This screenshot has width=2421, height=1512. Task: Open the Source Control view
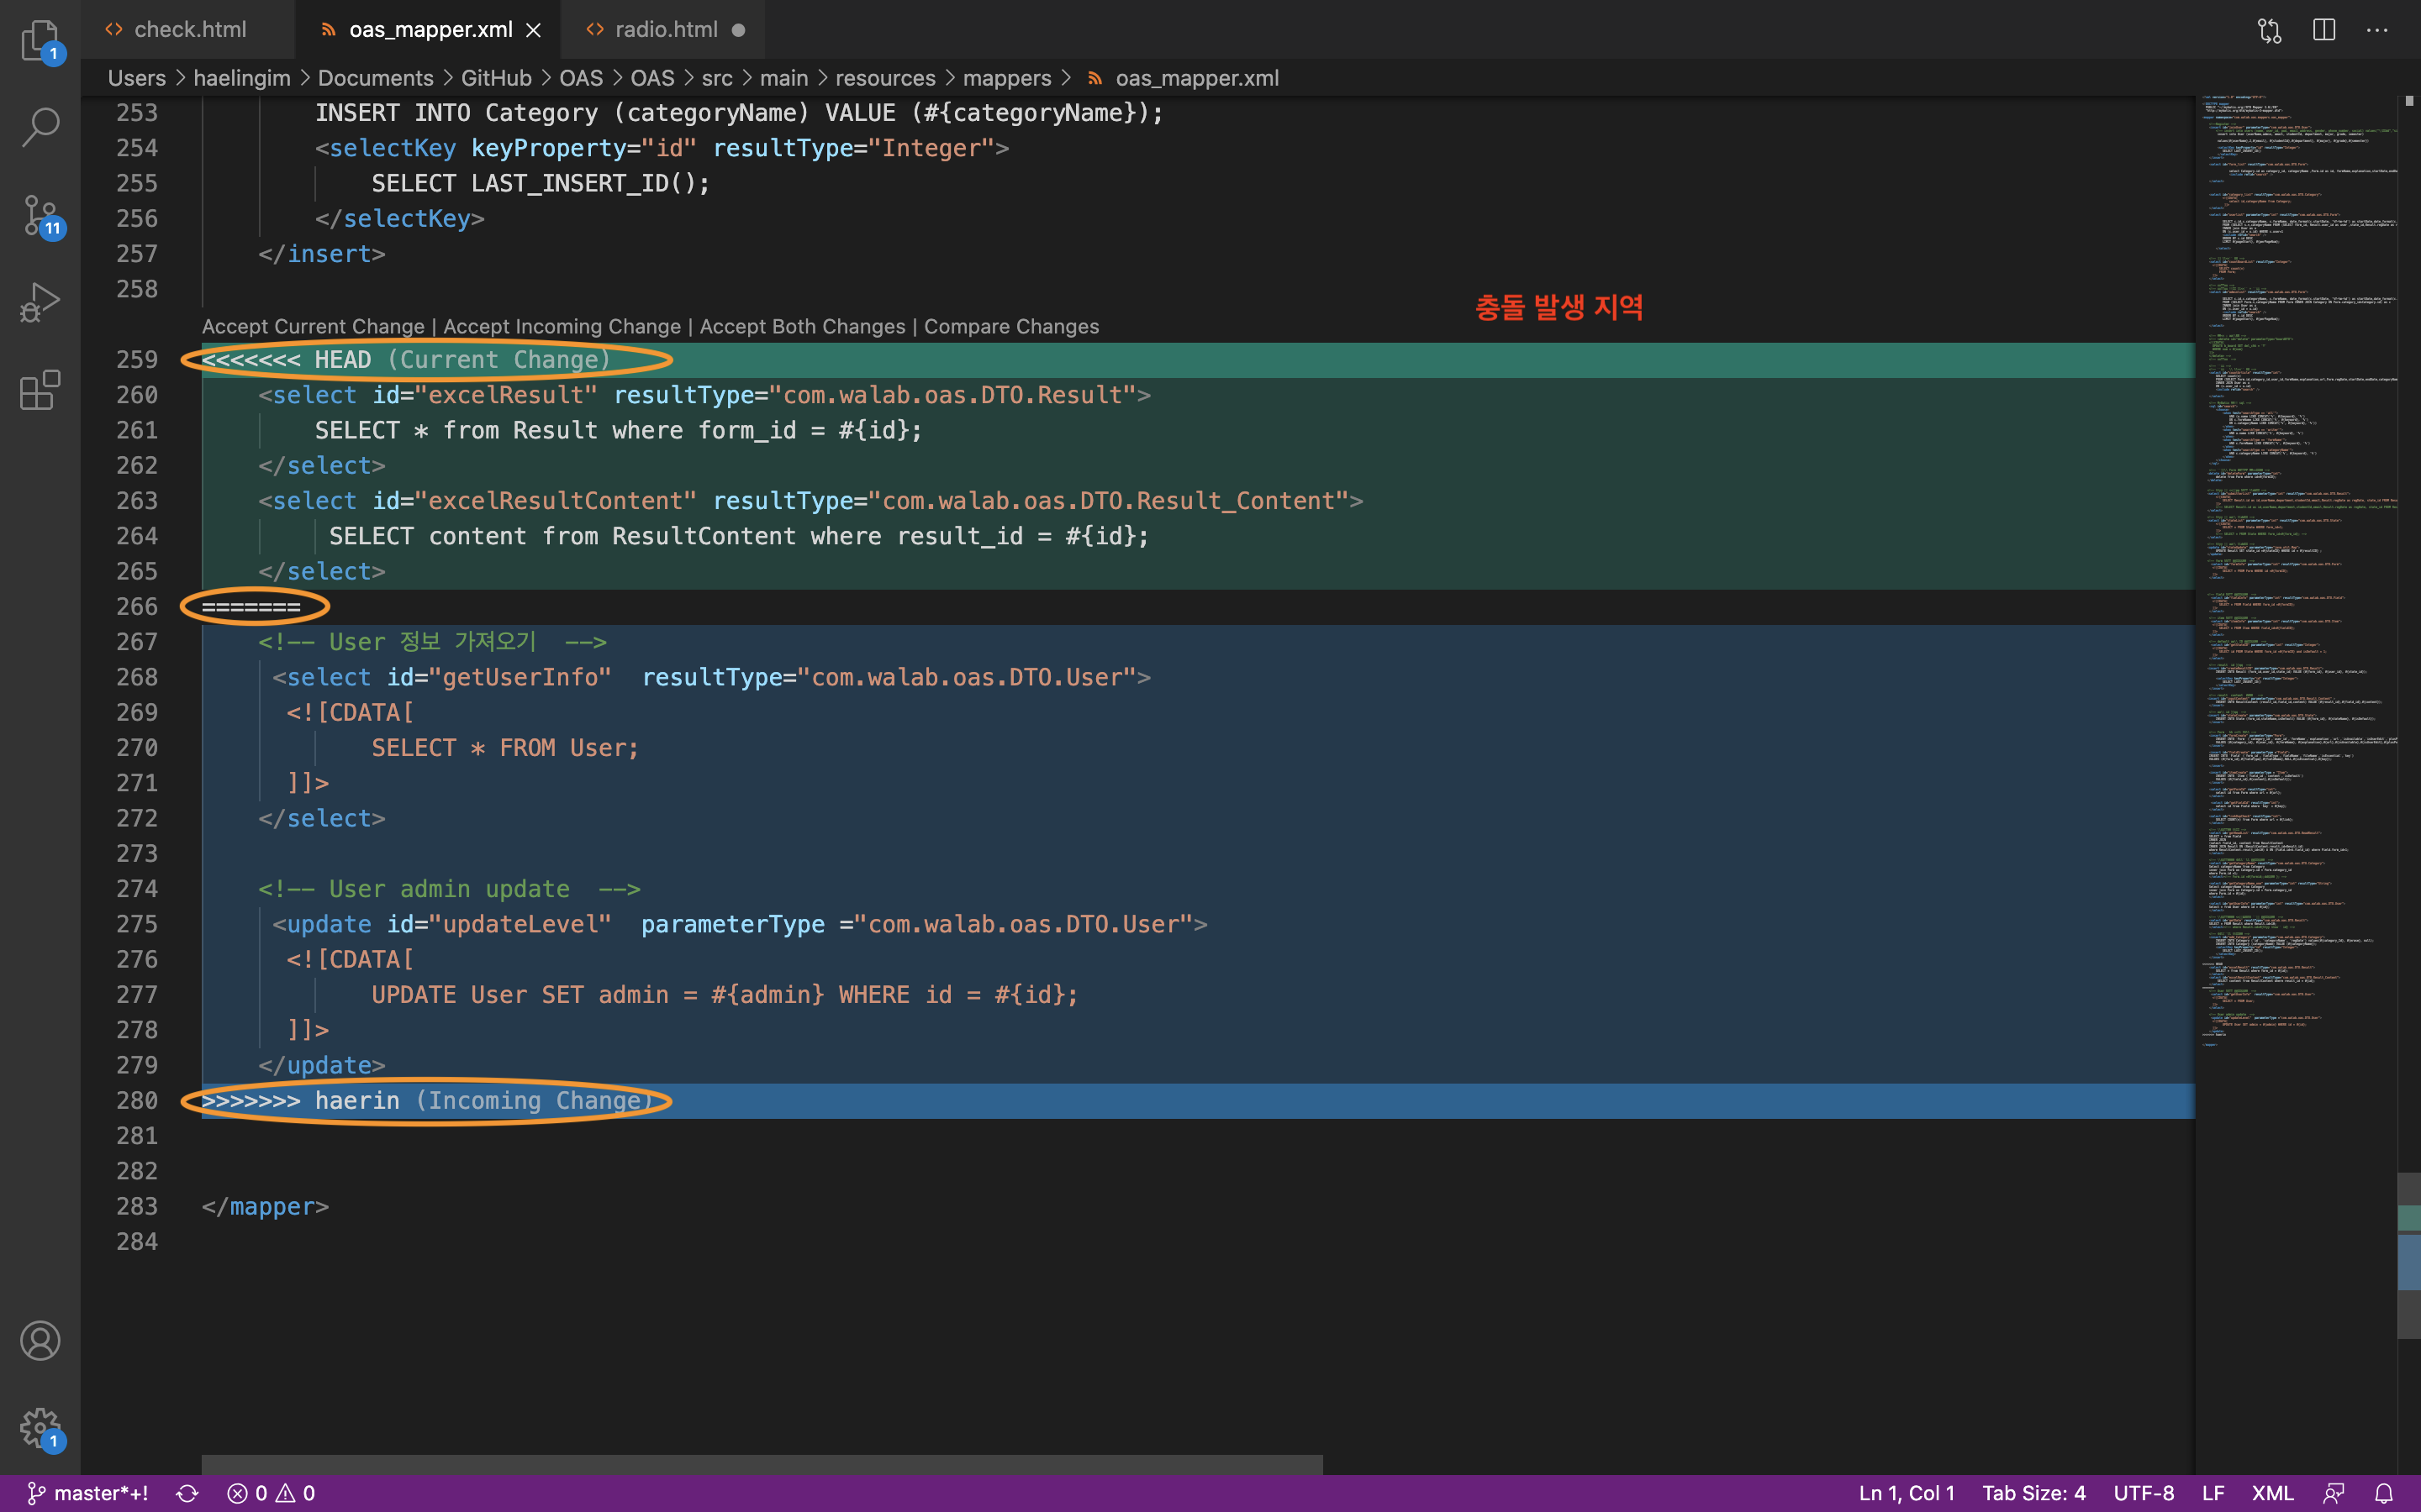point(40,214)
